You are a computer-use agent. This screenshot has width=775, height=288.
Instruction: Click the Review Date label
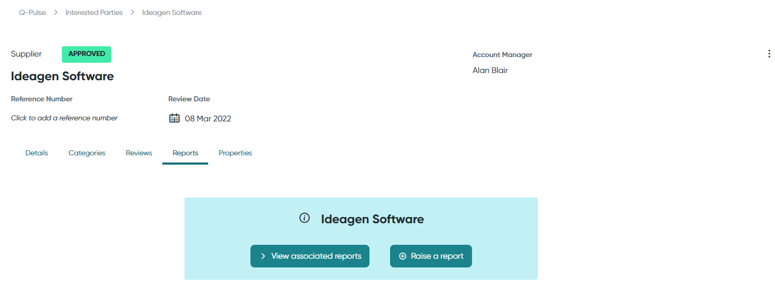[189, 99]
